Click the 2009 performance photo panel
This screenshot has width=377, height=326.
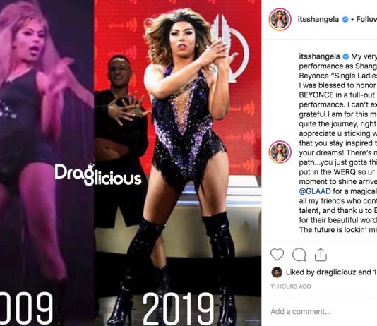(47, 163)
